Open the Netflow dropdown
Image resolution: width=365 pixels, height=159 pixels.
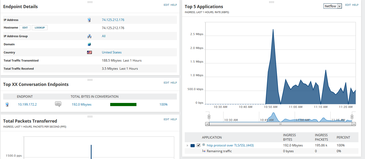(333, 6)
